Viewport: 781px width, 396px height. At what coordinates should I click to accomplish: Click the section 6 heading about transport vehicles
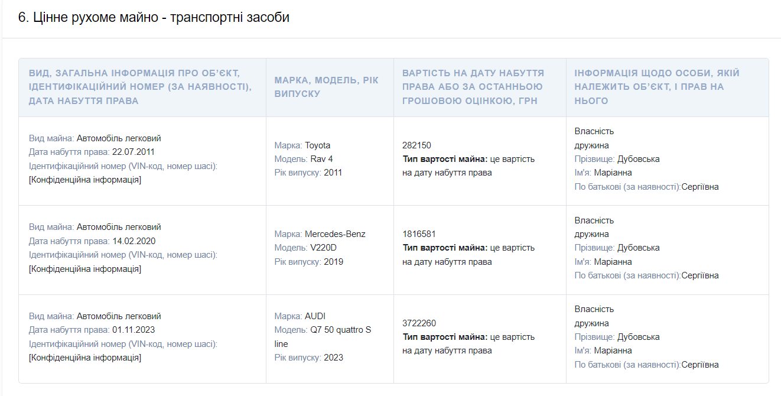(154, 18)
